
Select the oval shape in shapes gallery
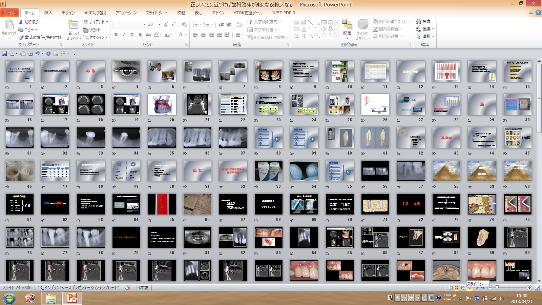[330, 22]
